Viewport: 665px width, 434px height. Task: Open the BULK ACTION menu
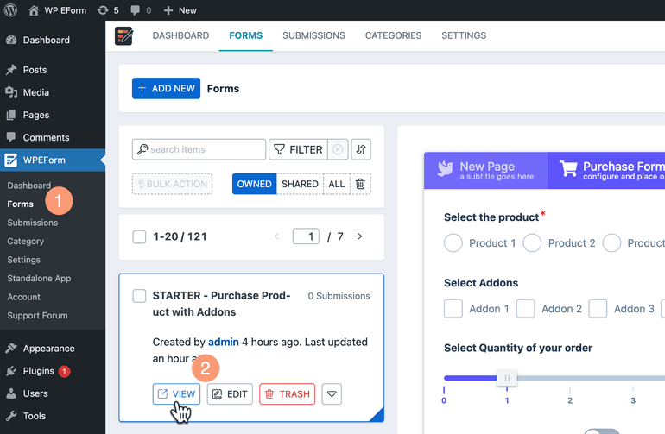172,184
